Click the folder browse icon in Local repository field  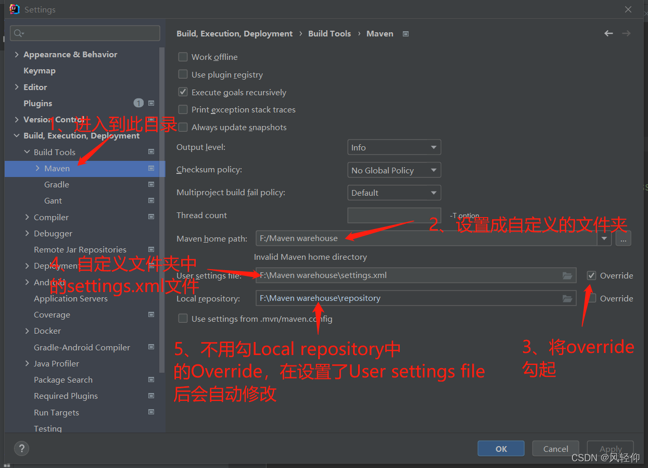click(567, 298)
